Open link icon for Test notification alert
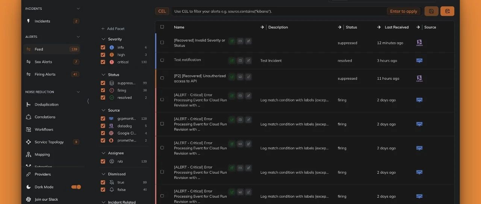 point(232,60)
